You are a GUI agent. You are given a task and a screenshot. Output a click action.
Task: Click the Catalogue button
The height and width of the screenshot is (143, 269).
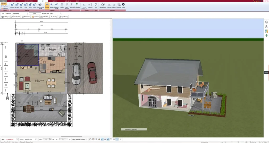point(6,16)
